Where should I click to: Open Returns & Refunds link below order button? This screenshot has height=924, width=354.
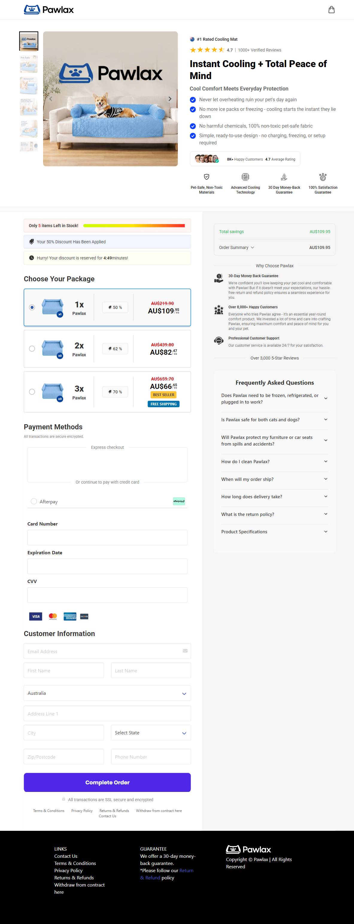[114, 811]
